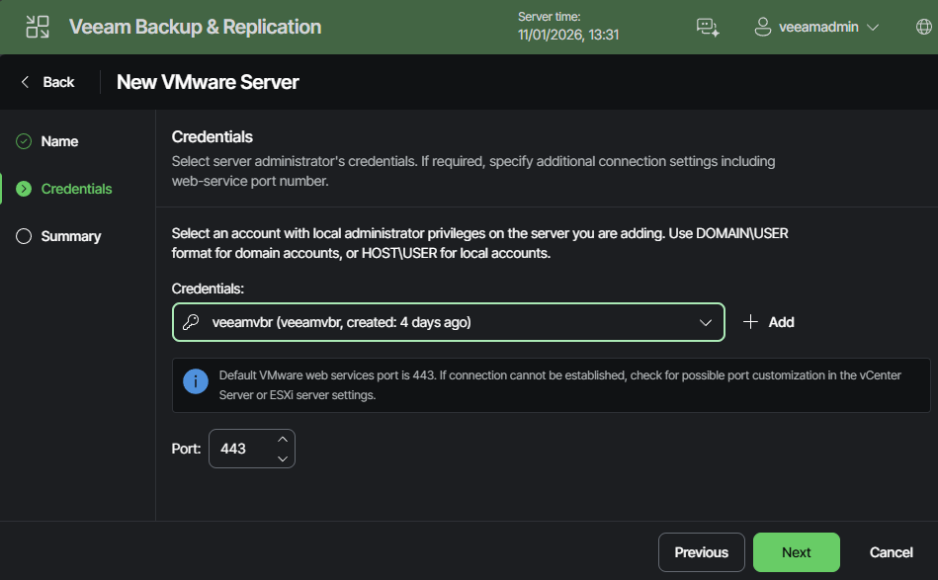
Task: Open the veeamadmin account menu
Action: (x=816, y=27)
